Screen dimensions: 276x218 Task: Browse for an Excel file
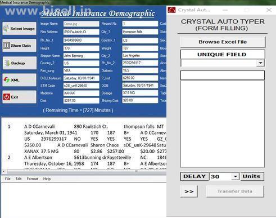click(x=223, y=42)
